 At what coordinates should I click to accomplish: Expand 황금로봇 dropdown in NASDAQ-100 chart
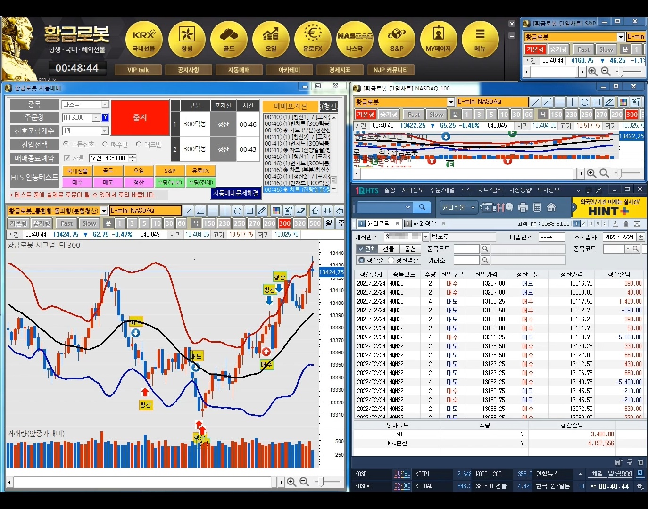pyautogui.click(x=451, y=102)
